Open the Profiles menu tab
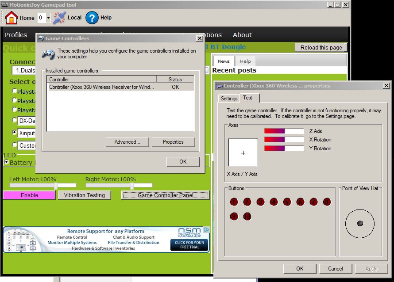 tap(16, 35)
